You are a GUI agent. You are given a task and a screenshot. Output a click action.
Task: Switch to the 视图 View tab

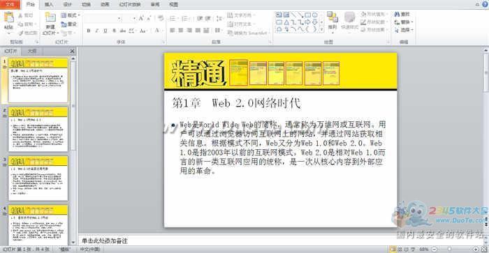[173, 4]
